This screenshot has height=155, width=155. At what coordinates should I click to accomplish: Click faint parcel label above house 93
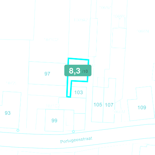click(11, 83)
